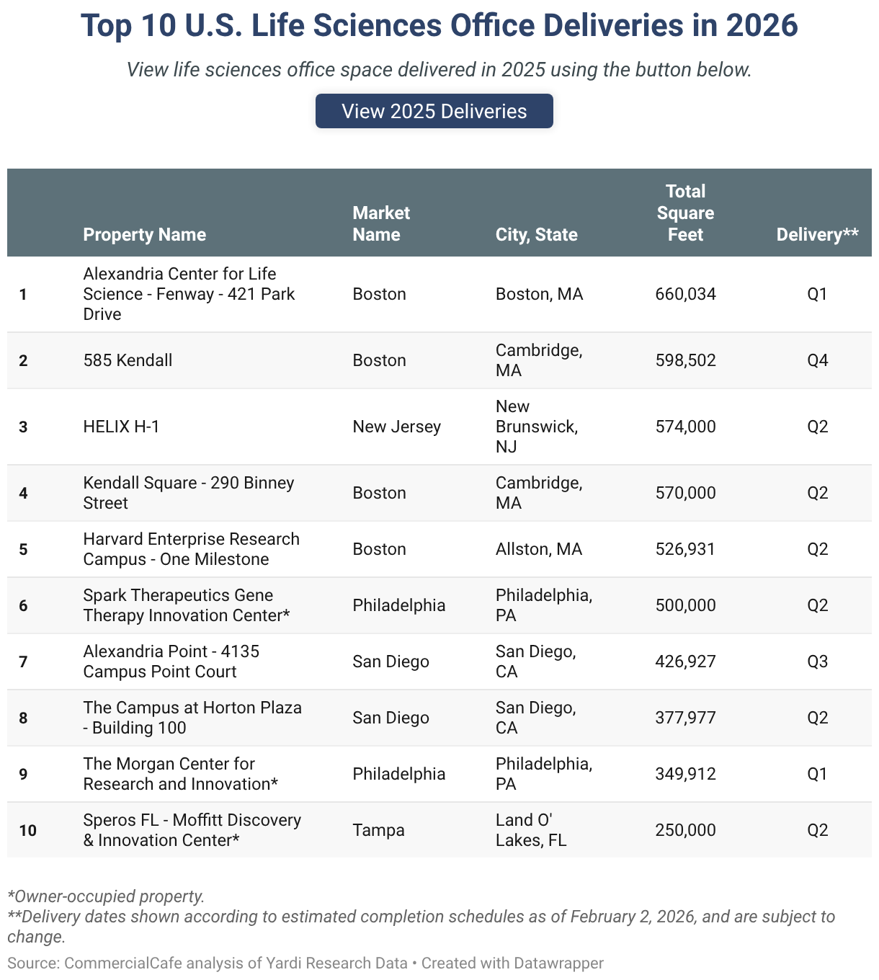Sort by the City, State column header

(536, 234)
